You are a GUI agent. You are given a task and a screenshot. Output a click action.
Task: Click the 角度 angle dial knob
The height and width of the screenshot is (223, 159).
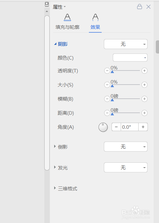(103, 127)
